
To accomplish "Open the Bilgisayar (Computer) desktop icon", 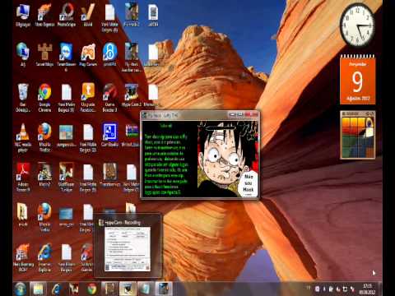I will click(x=23, y=15).
